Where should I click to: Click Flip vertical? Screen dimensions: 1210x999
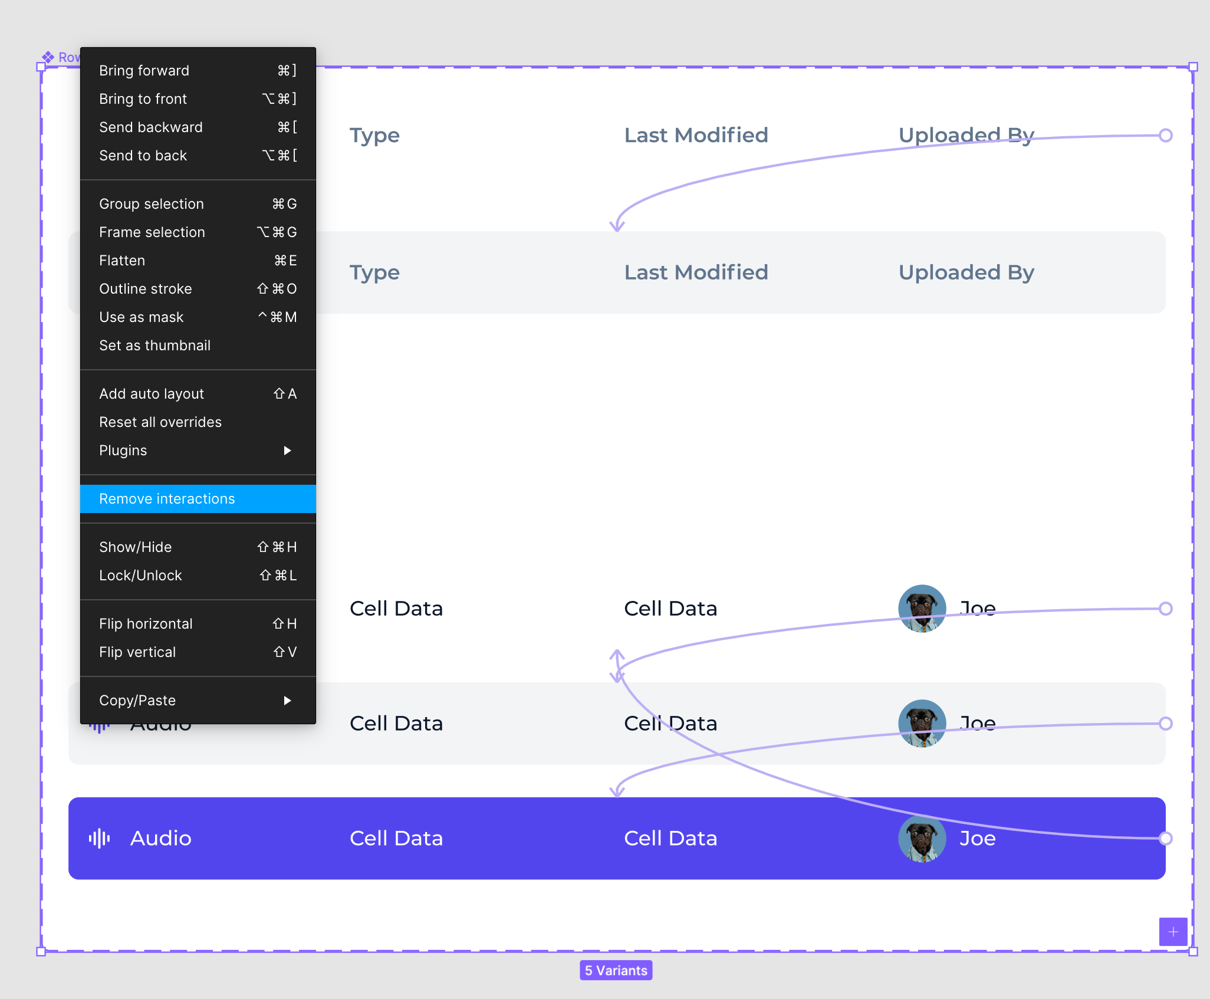(x=198, y=652)
